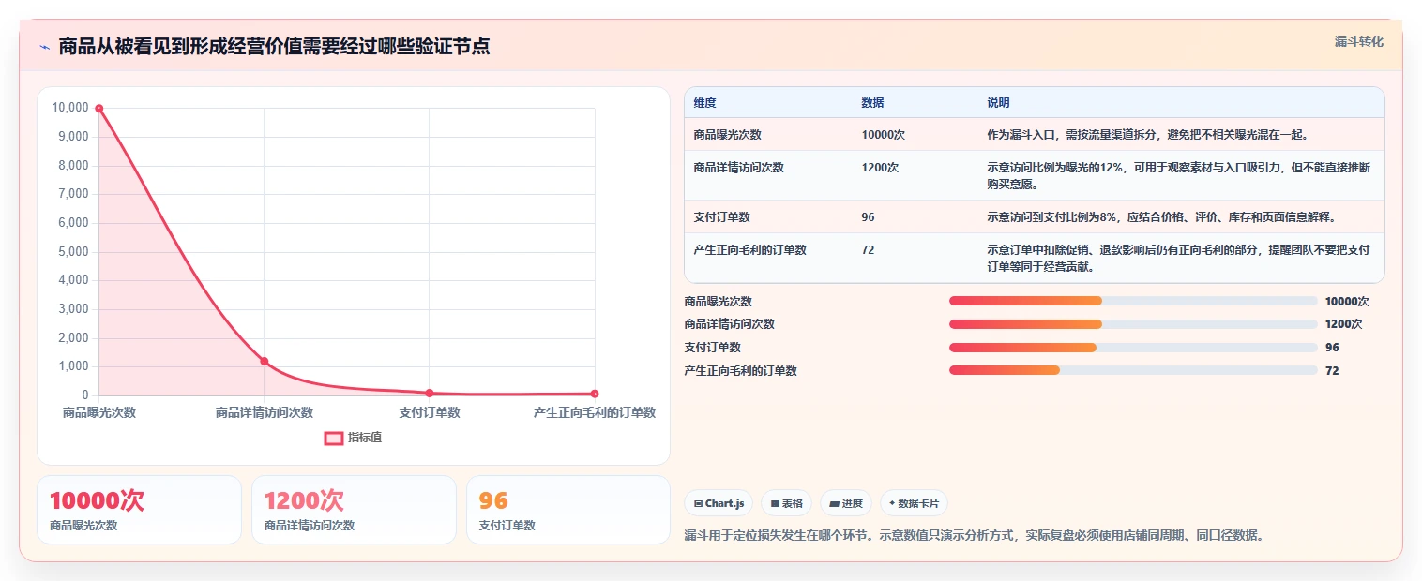Click the 产生正向毛利的订单数 data point on chart
Screen dimensions: 1422x581
(x=595, y=394)
